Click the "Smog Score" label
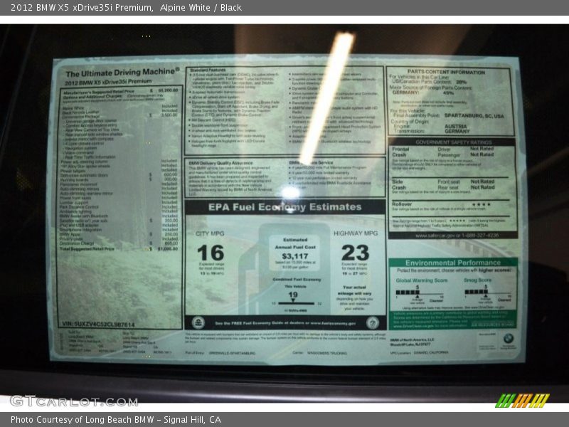 [477, 280]
